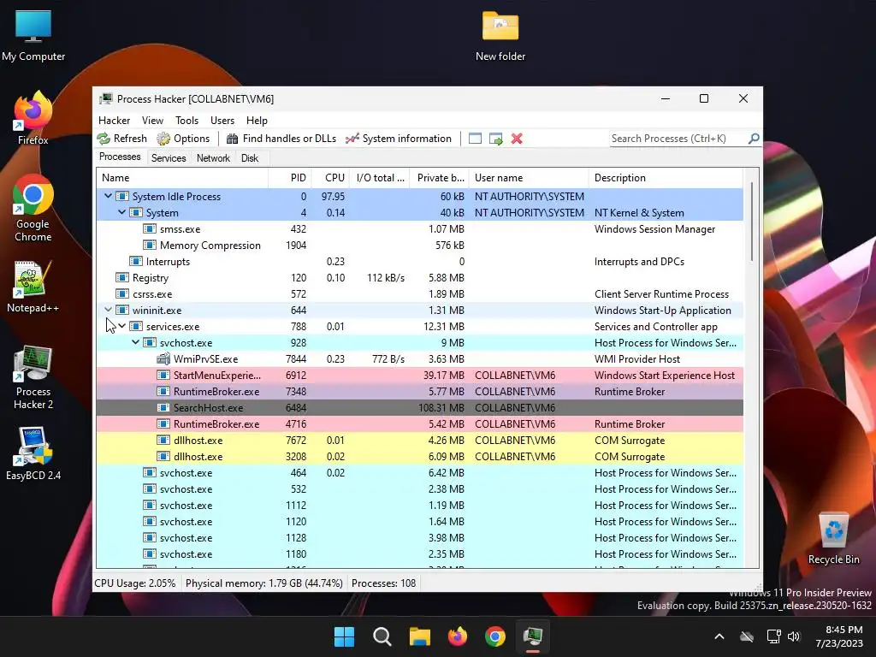The image size is (876, 657).
Task: Open Options via the gear icon
Action: pos(163,139)
